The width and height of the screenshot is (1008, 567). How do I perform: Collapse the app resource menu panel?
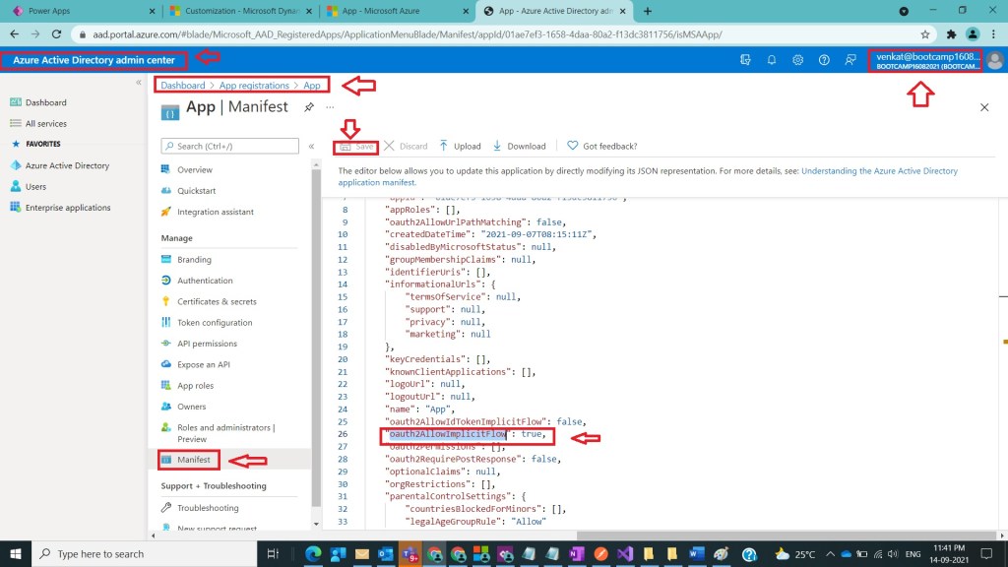click(311, 146)
